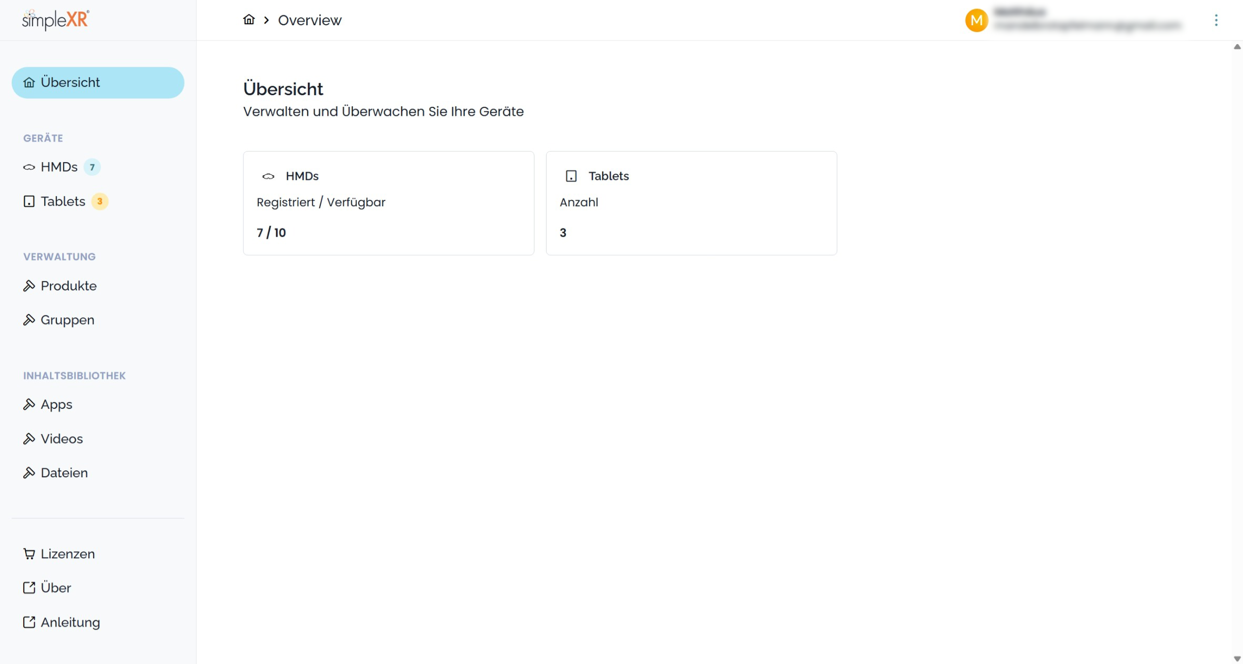Click the HMDs overview card
Screen dimensions: 1243x664
tap(388, 203)
